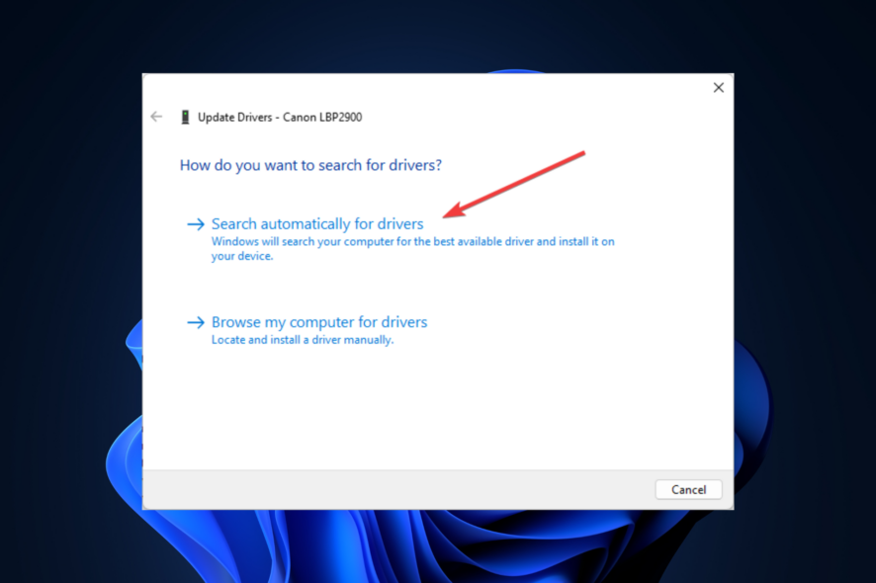Click the 'Update Drivers - Canon LBP2900' title text
Image resolution: width=876 pixels, height=583 pixels.
(280, 118)
